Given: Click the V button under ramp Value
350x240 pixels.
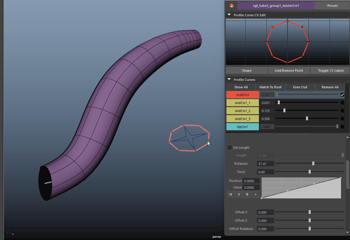Looking at the screenshot, I should (x=239, y=194).
